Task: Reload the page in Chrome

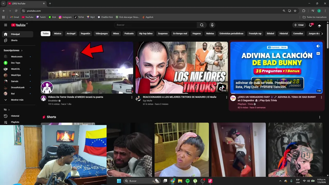Action: pyautogui.click(x=16, y=11)
